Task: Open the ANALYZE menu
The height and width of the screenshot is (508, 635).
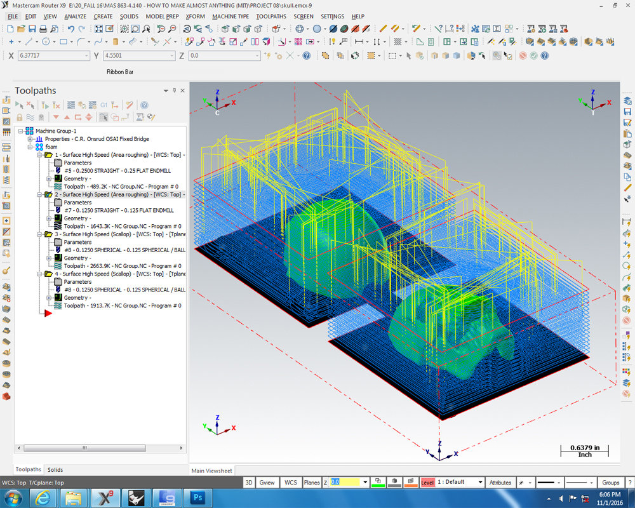Action: (x=76, y=17)
